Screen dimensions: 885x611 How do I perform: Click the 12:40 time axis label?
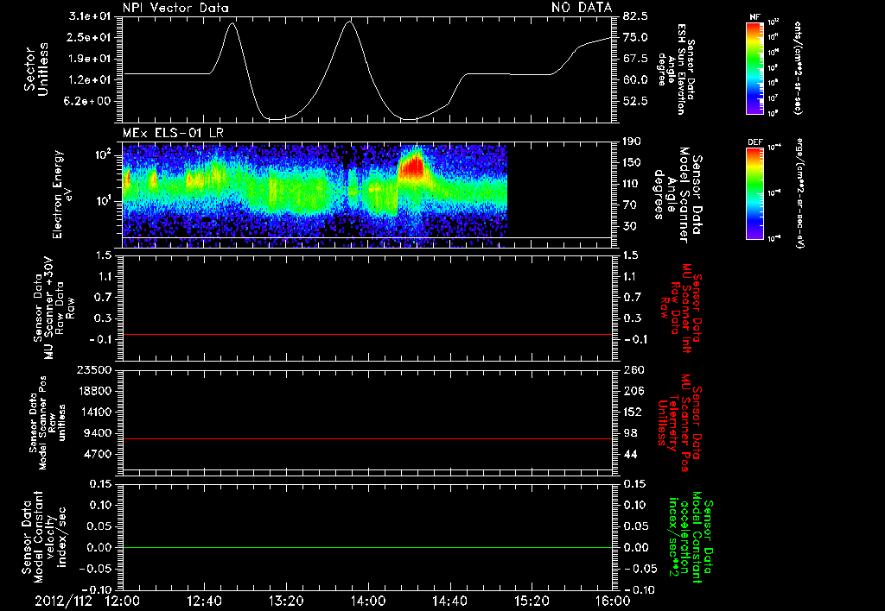tap(204, 602)
